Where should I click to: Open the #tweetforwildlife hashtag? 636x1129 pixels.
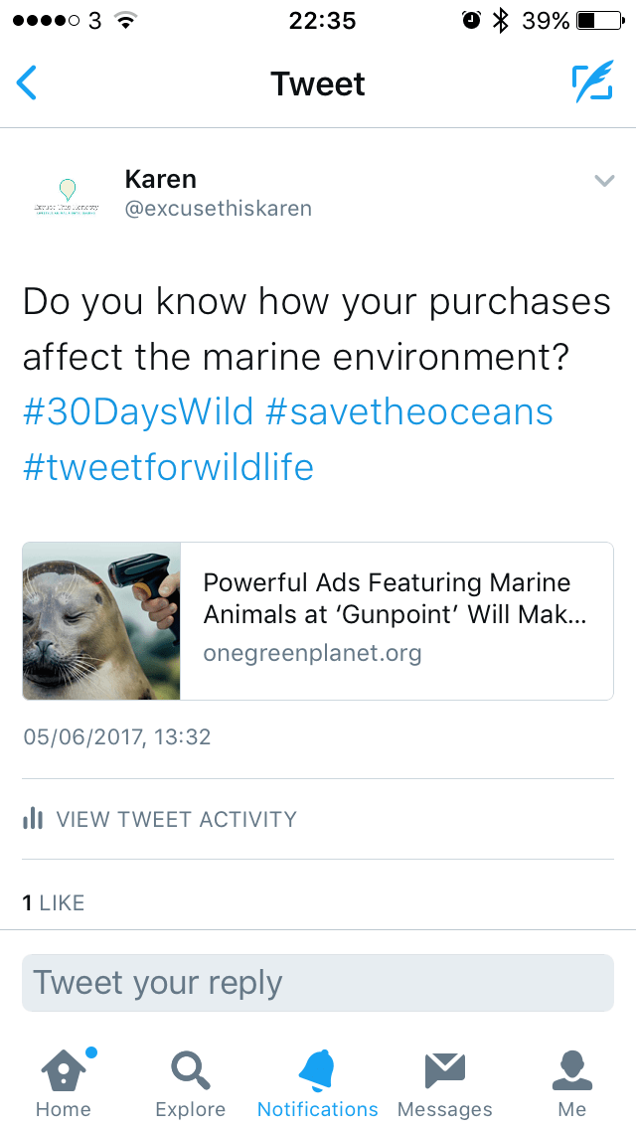pos(168,466)
